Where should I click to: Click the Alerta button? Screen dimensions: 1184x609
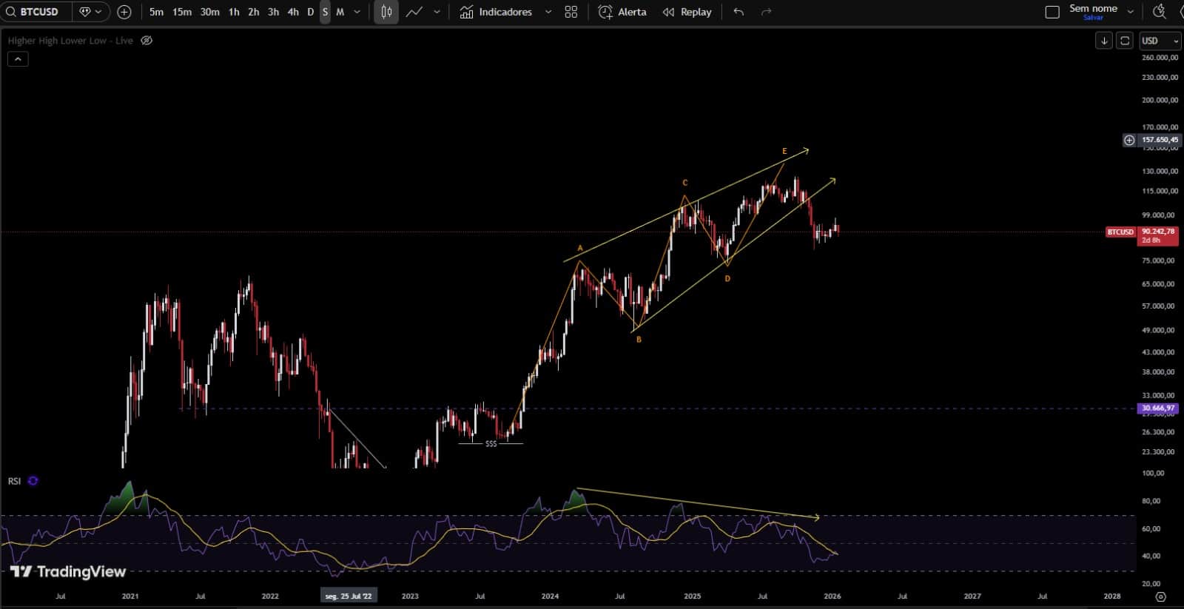622,12
